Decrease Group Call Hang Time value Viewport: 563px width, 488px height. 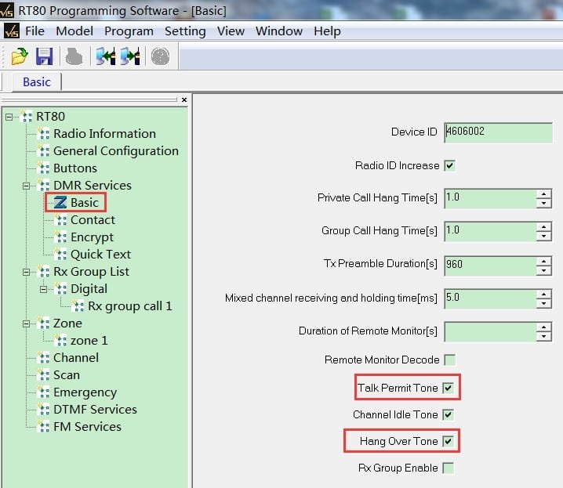(x=543, y=237)
